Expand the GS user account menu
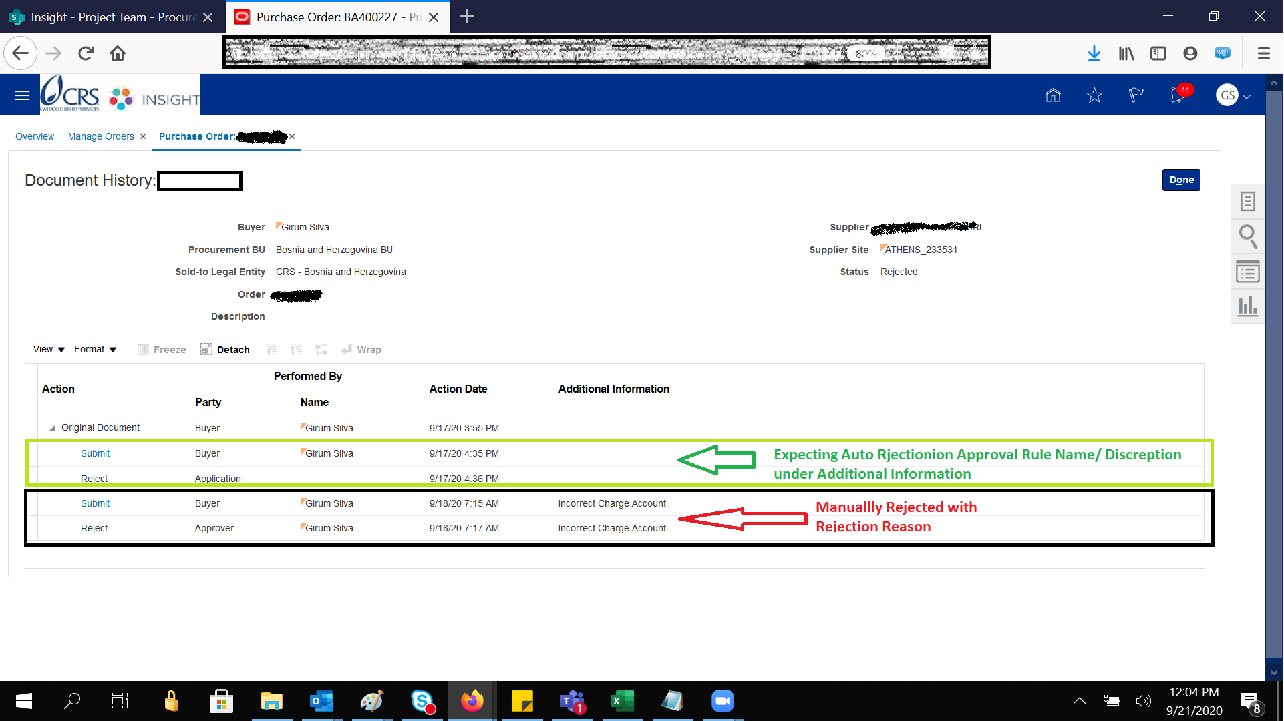 click(1233, 95)
